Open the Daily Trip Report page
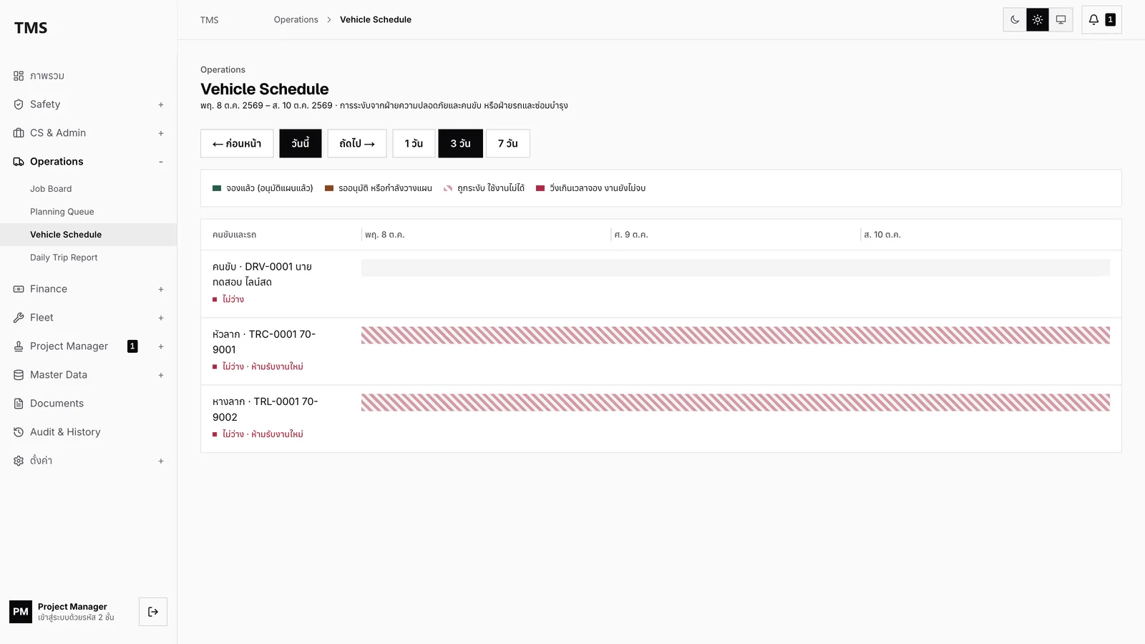Image resolution: width=1145 pixels, height=644 pixels. pyautogui.click(x=64, y=258)
